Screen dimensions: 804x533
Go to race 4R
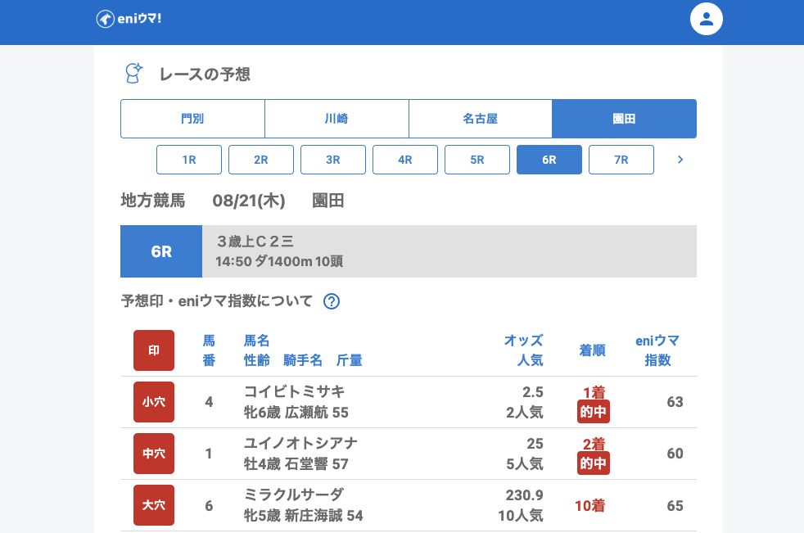(x=405, y=160)
